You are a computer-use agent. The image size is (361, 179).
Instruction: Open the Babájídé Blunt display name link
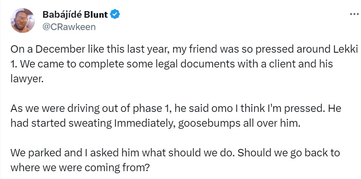75,15
